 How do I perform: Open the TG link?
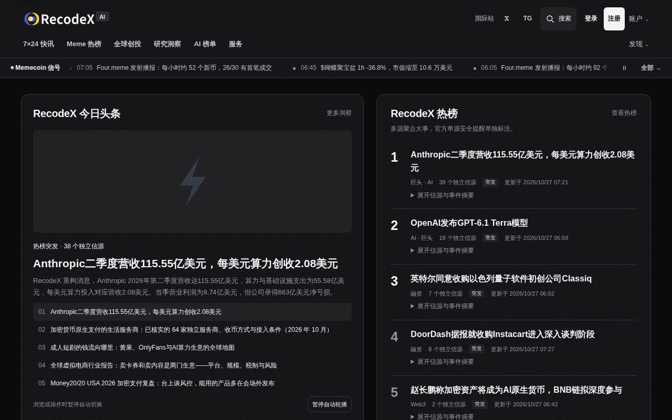tap(528, 18)
